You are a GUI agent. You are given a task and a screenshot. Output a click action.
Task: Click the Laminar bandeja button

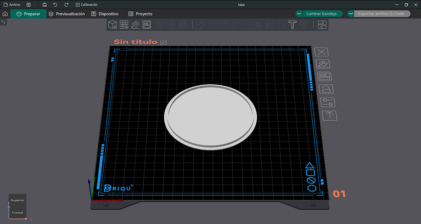[x=321, y=14]
